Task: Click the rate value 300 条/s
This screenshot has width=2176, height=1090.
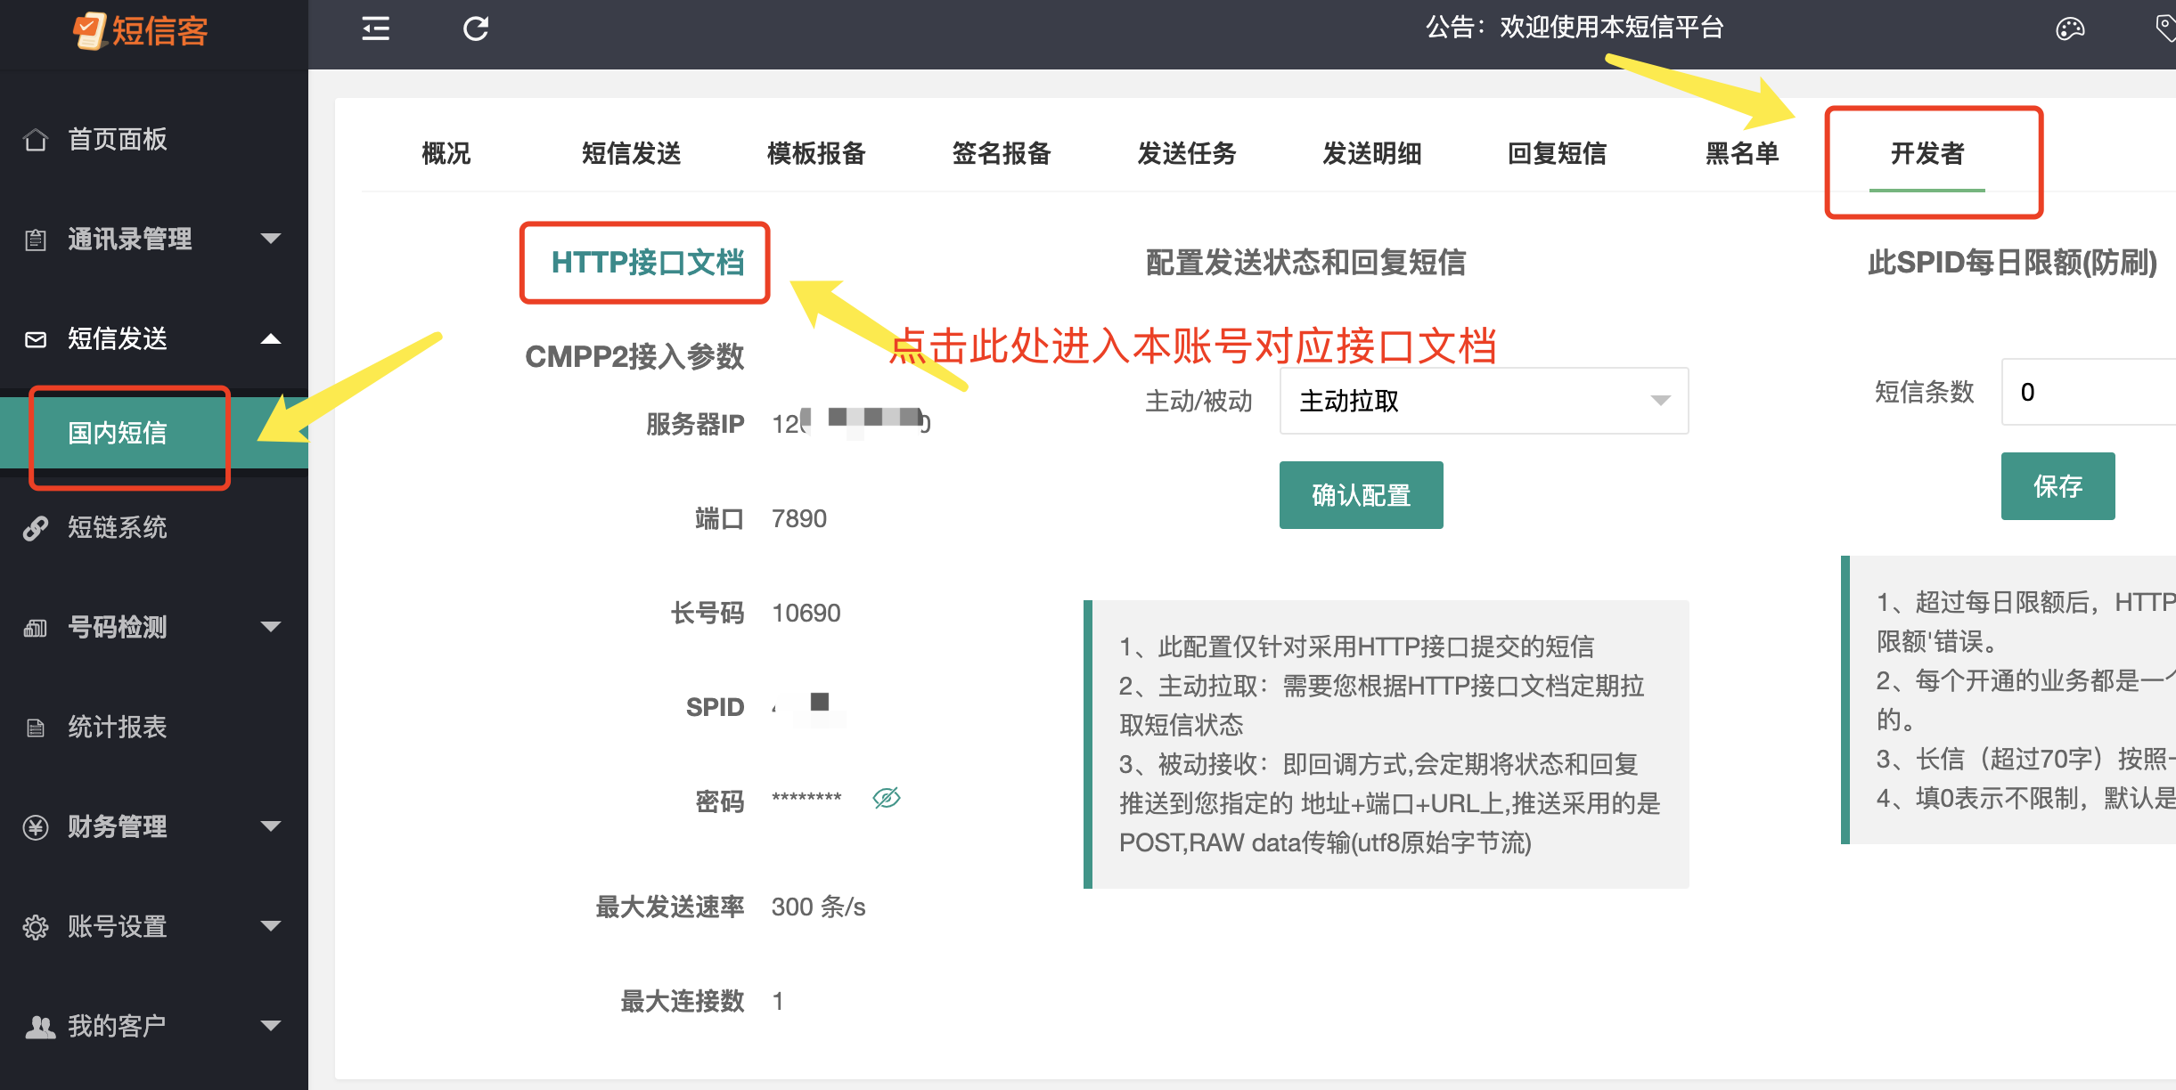Action: pos(819,907)
